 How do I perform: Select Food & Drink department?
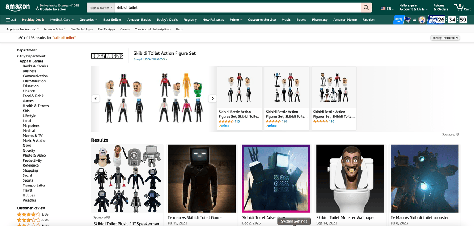[x=33, y=96]
